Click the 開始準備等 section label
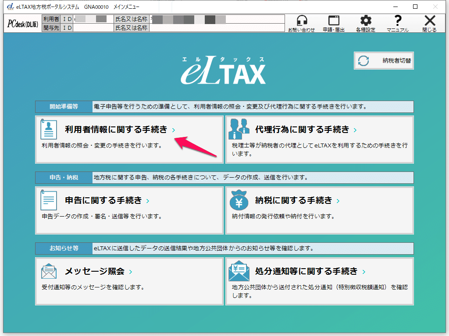 point(64,107)
